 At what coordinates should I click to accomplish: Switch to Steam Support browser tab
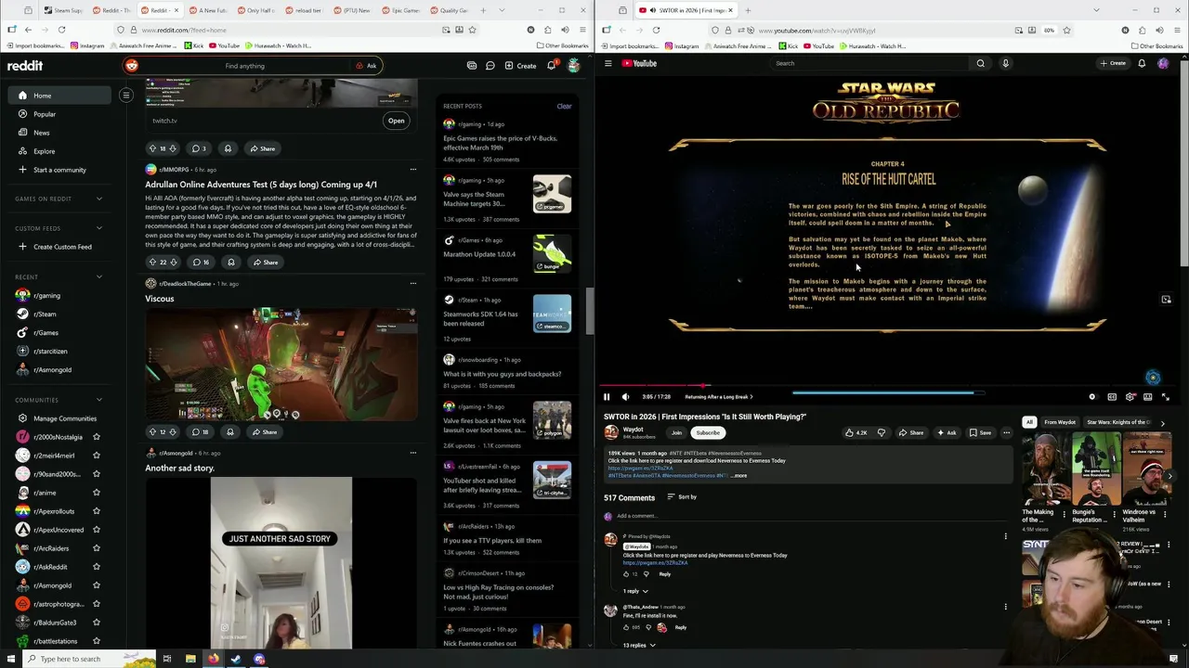[x=62, y=10]
